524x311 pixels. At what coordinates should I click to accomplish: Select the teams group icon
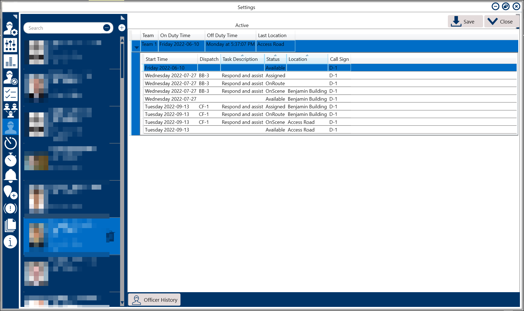(10, 110)
